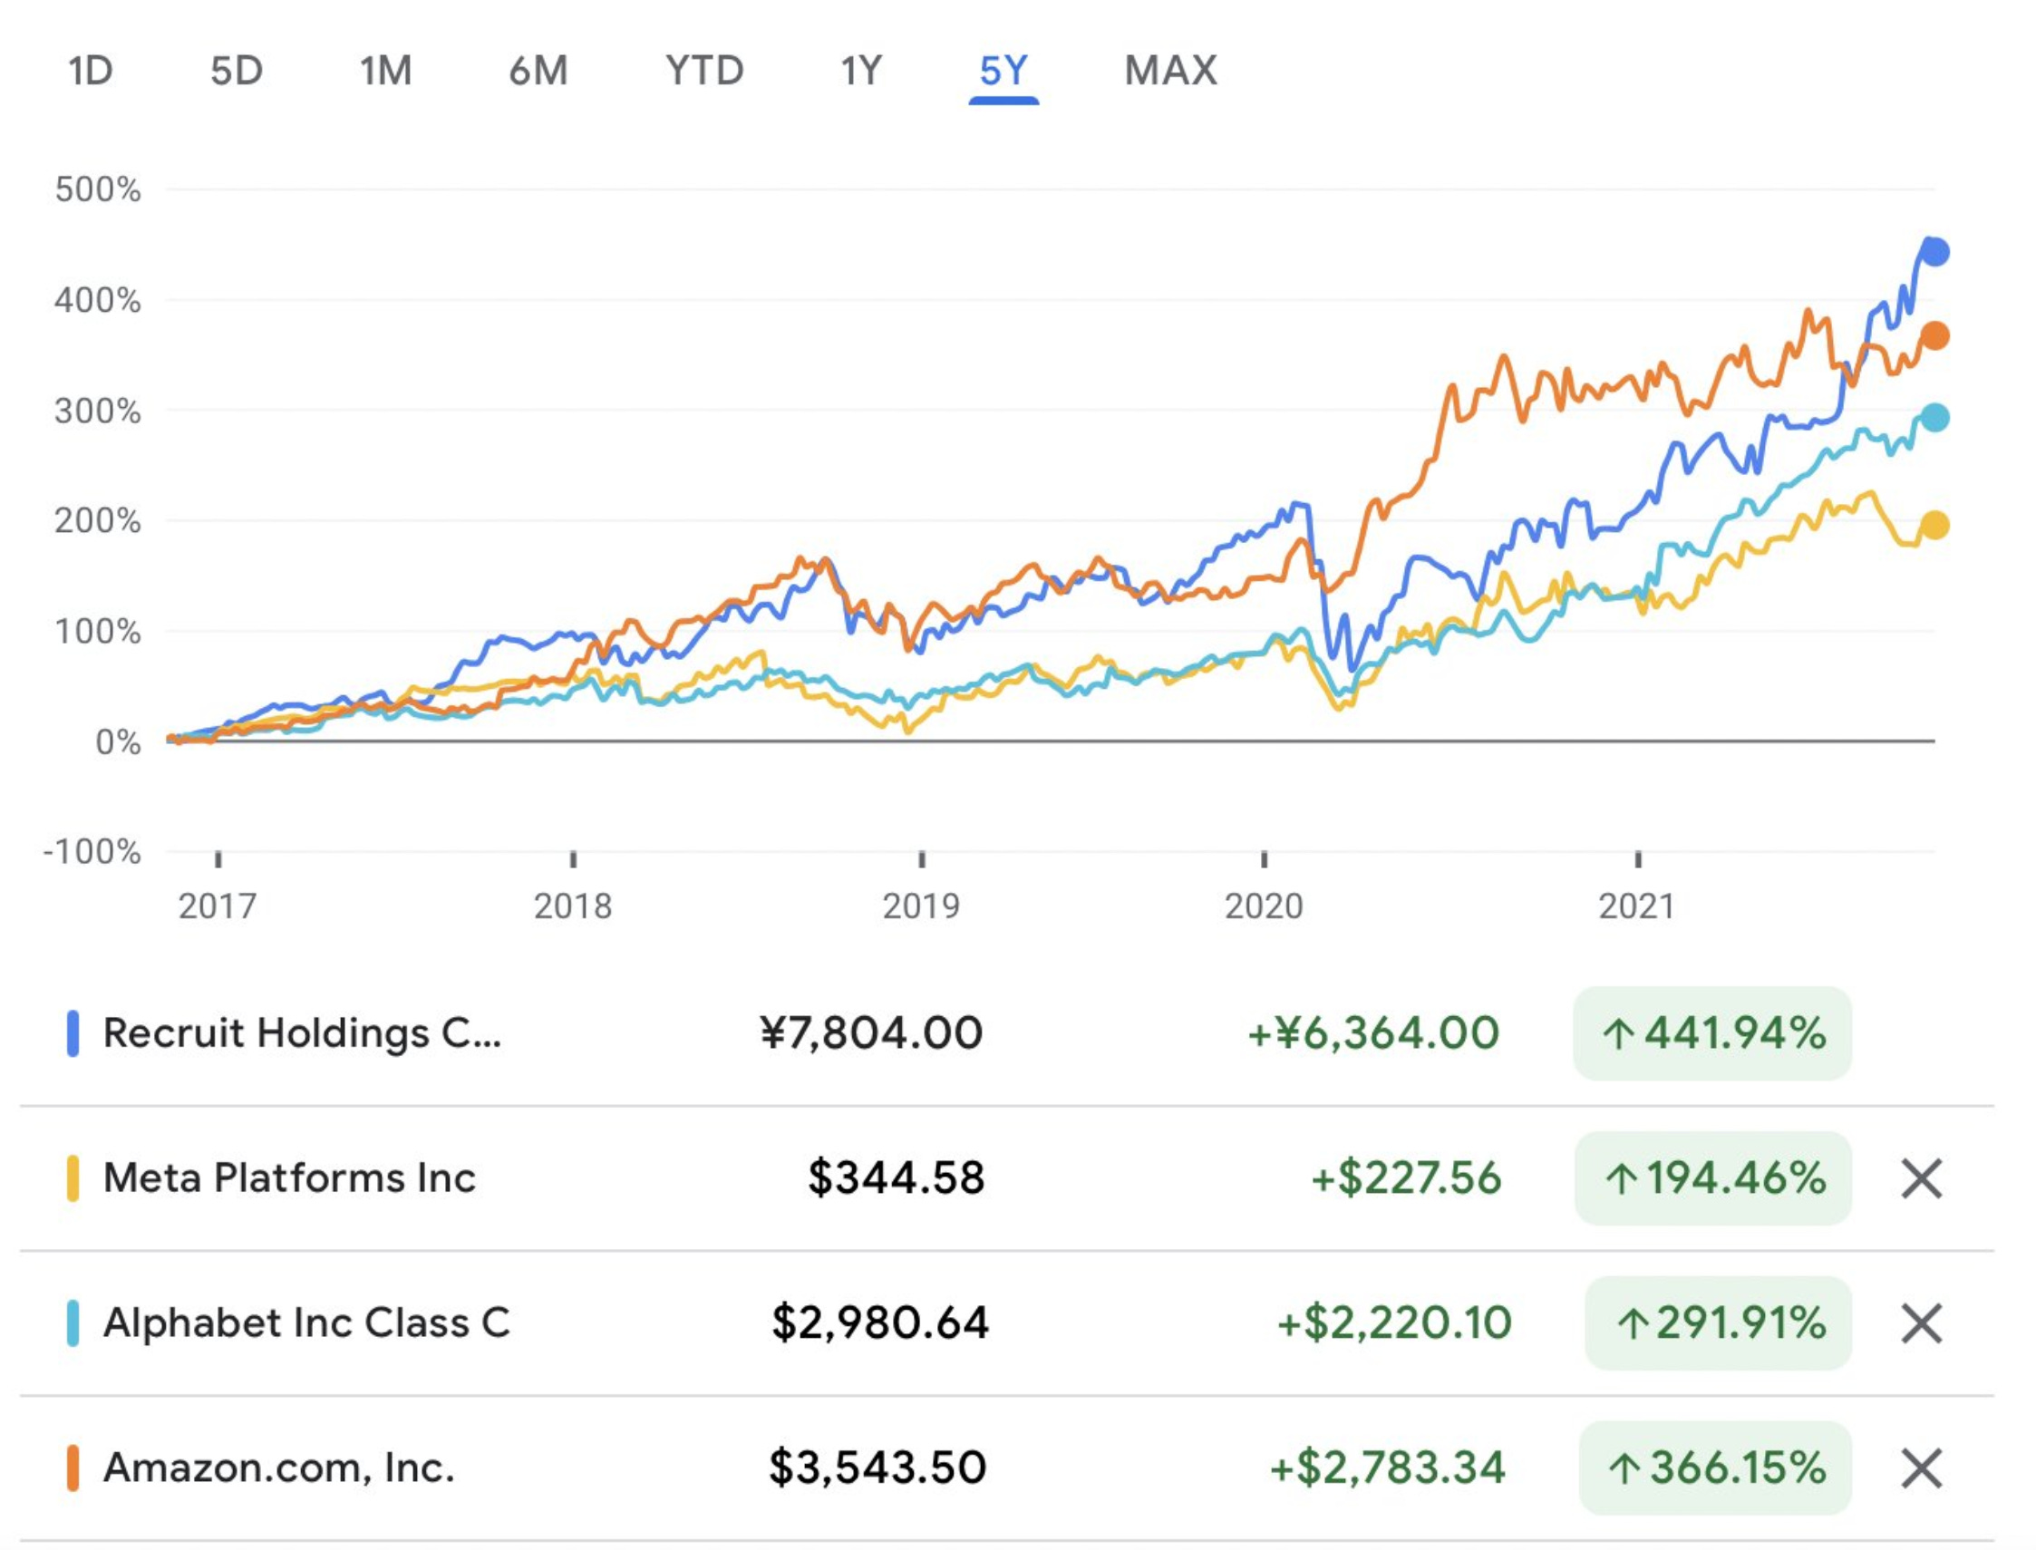Open Alphabet Inc Class C row
This screenshot has height=1550, width=2036.
tap(306, 1323)
